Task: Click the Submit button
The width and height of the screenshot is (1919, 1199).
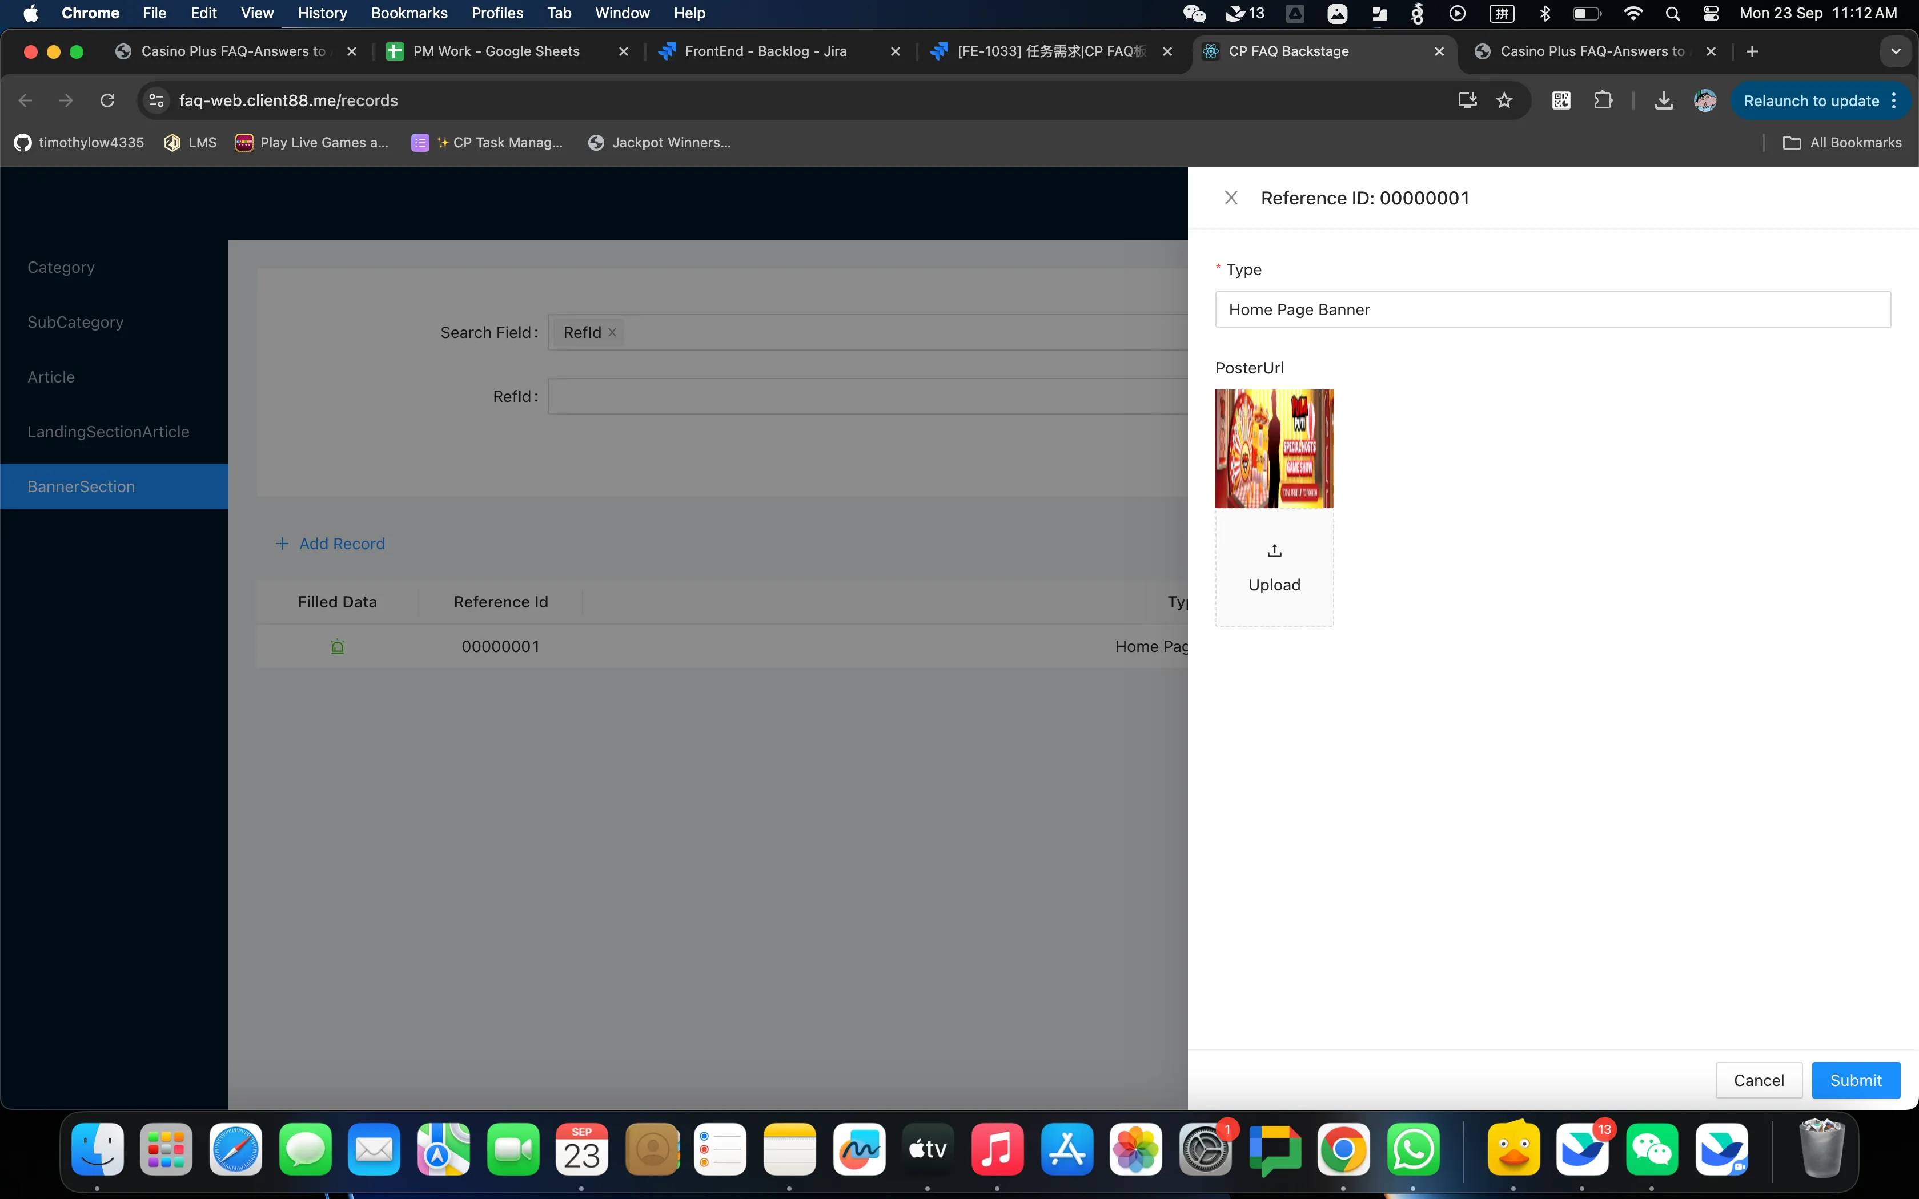Action: point(1855,1080)
